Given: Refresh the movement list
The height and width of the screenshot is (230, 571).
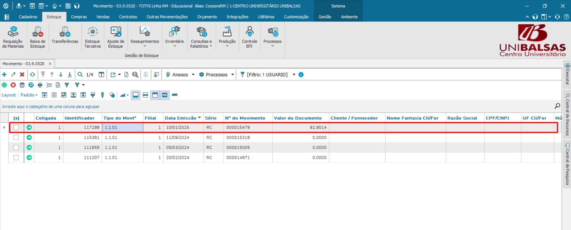Looking at the screenshot, I should [x=32, y=74].
